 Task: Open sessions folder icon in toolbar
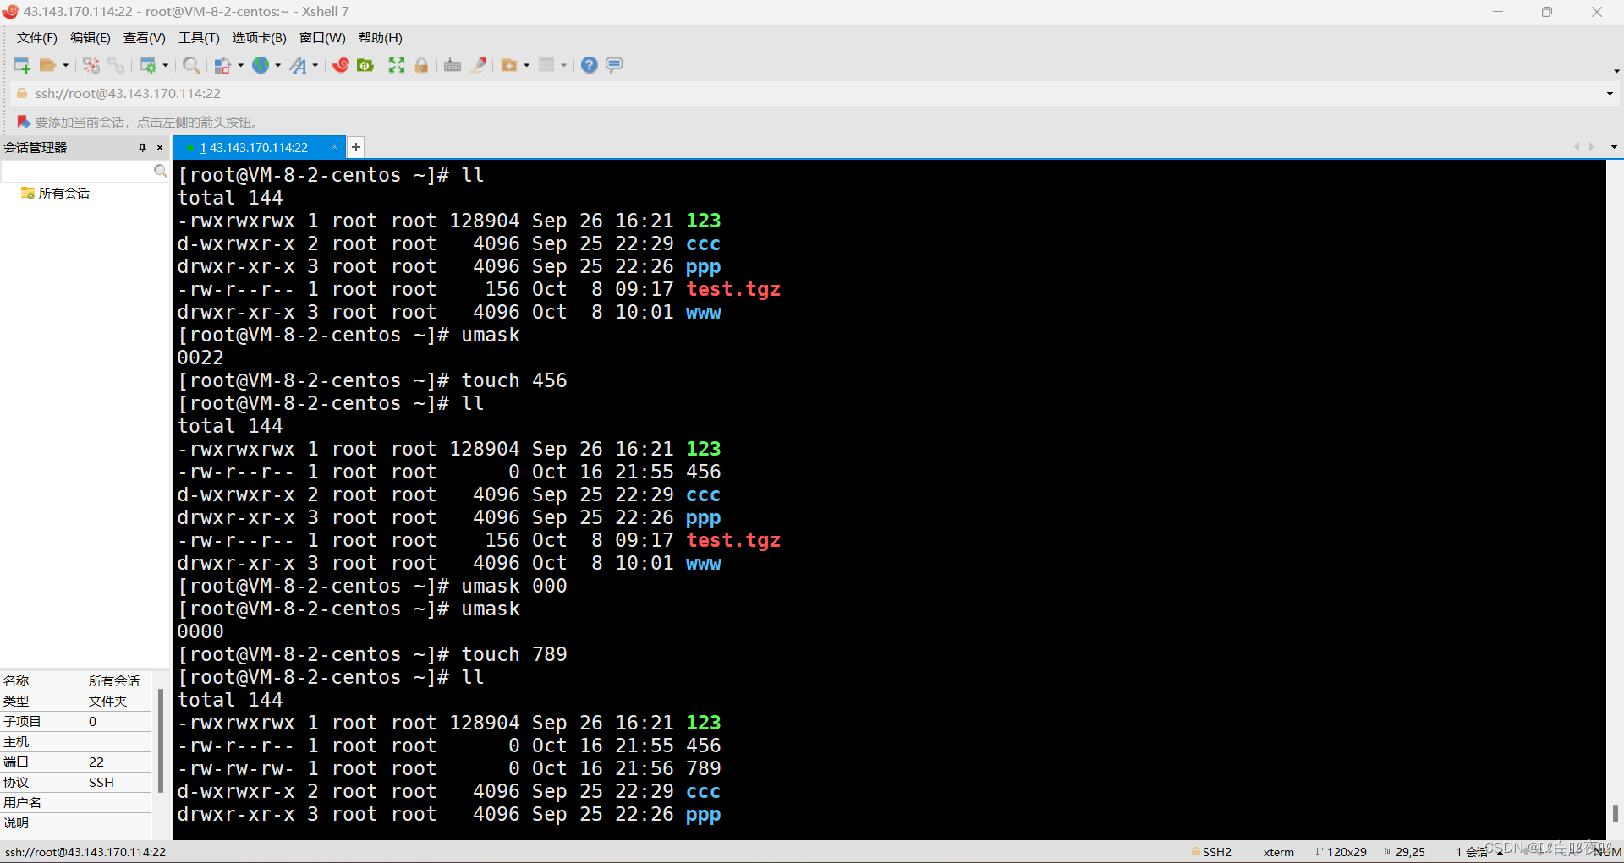point(47,65)
